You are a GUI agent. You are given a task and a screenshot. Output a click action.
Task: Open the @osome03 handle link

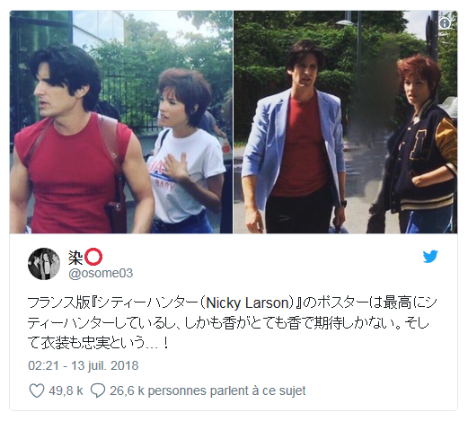(x=101, y=273)
